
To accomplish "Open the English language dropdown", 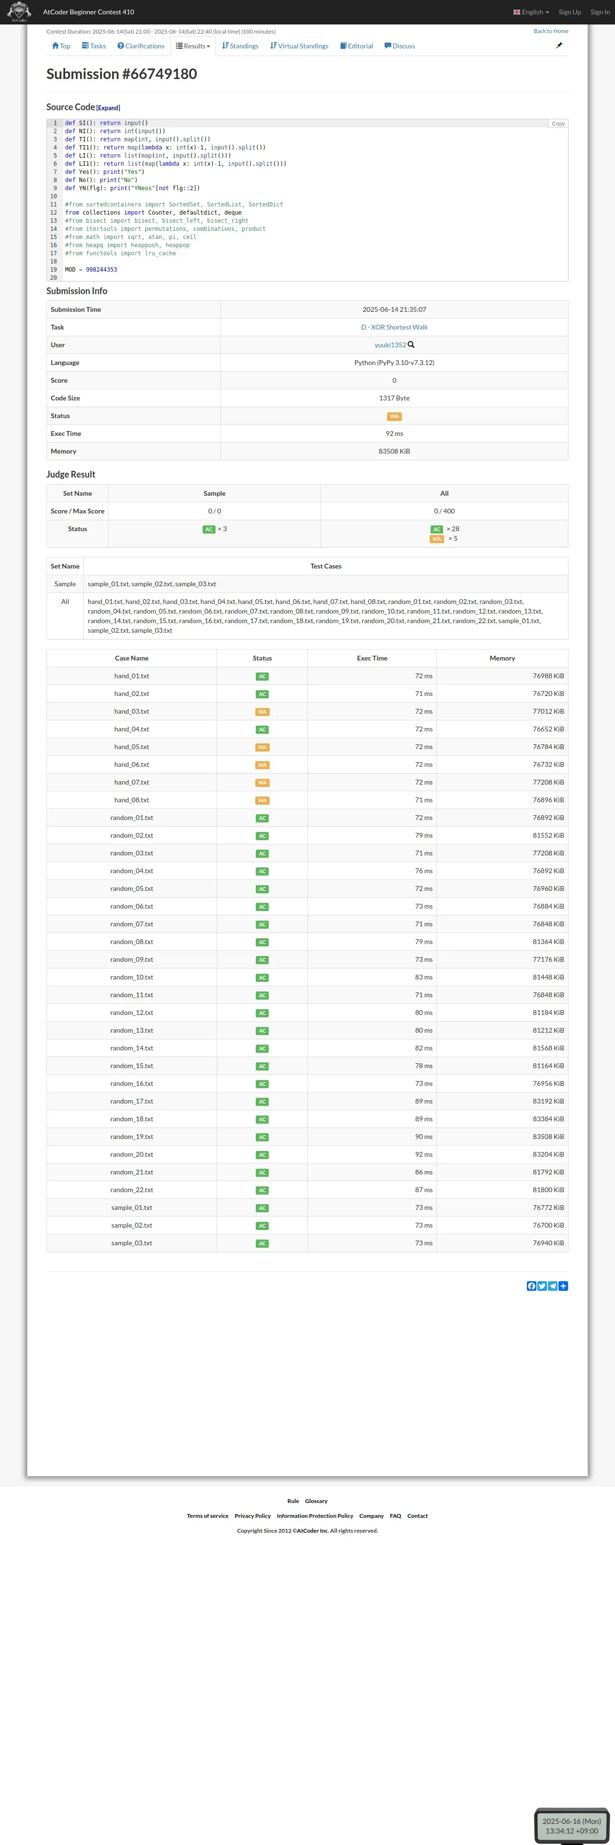I will coord(531,12).
